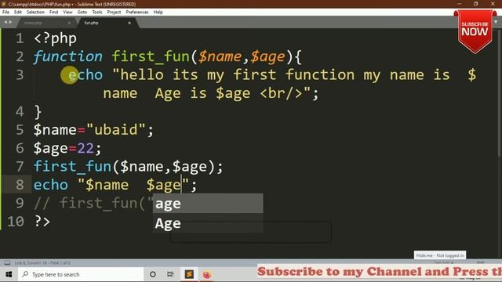Image resolution: width=502 pixels, height=282 pixels.
Task: Open the Project menu
Action: [114, 13]
